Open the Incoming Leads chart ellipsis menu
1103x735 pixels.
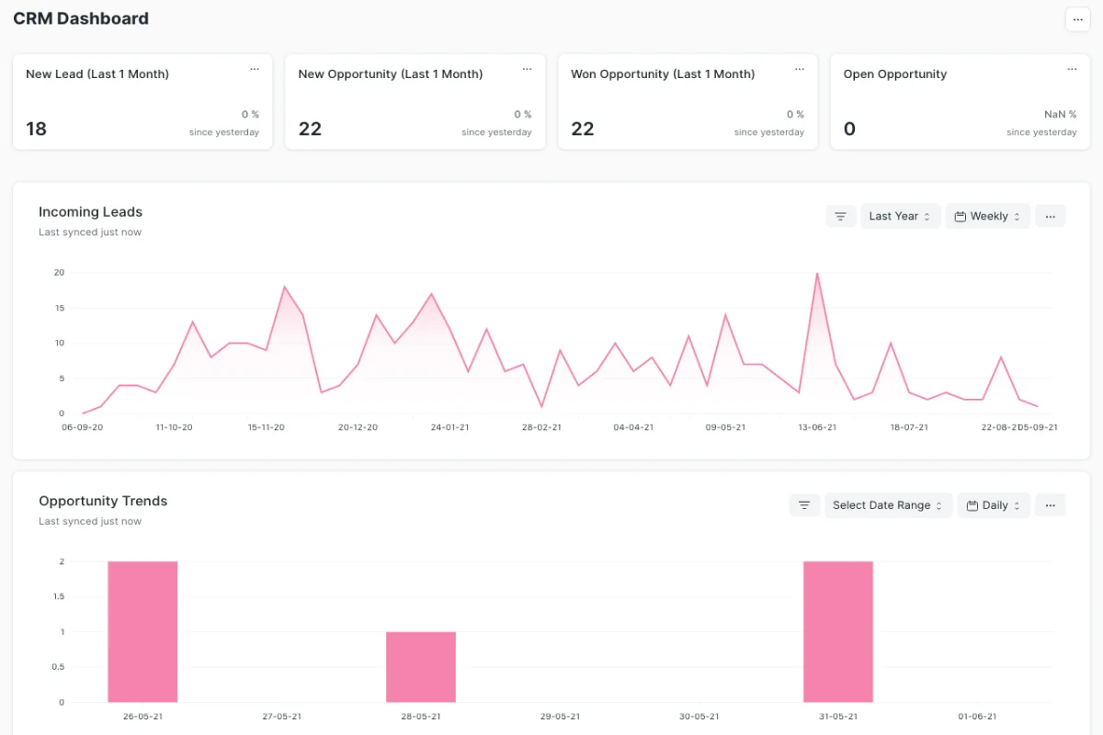(1051, 216)
